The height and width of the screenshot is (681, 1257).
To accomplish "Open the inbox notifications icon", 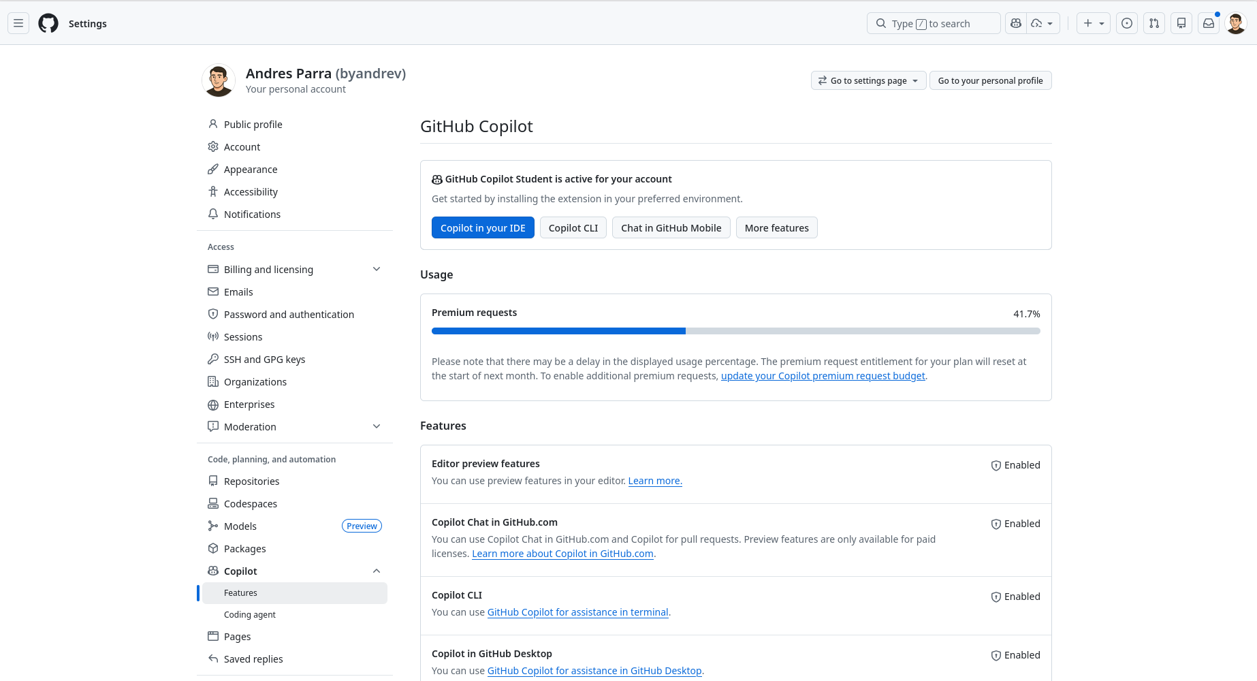I will [1208, 22].
